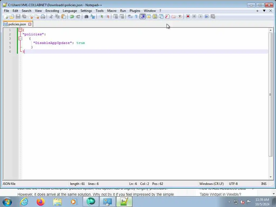Open the Settings menu
Image resolution: width=276 pixels, height=207 pixels.
(86, 11)
